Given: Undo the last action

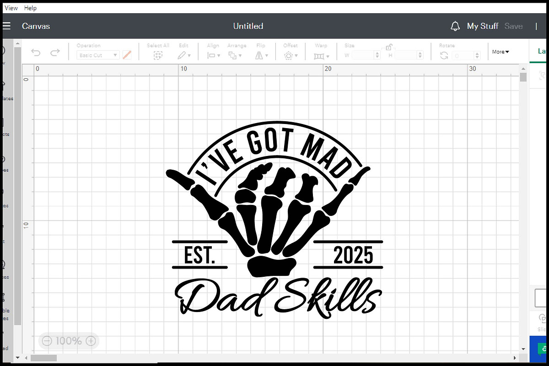Looking at the screenshot, I should coord(36,53).
